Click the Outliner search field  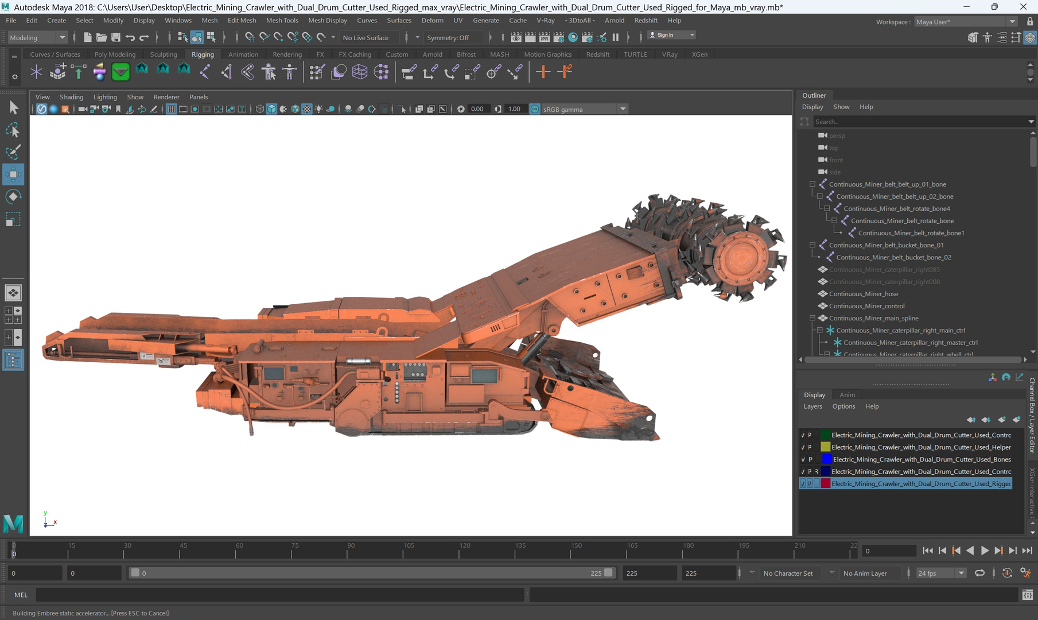(x=918, y=122)
